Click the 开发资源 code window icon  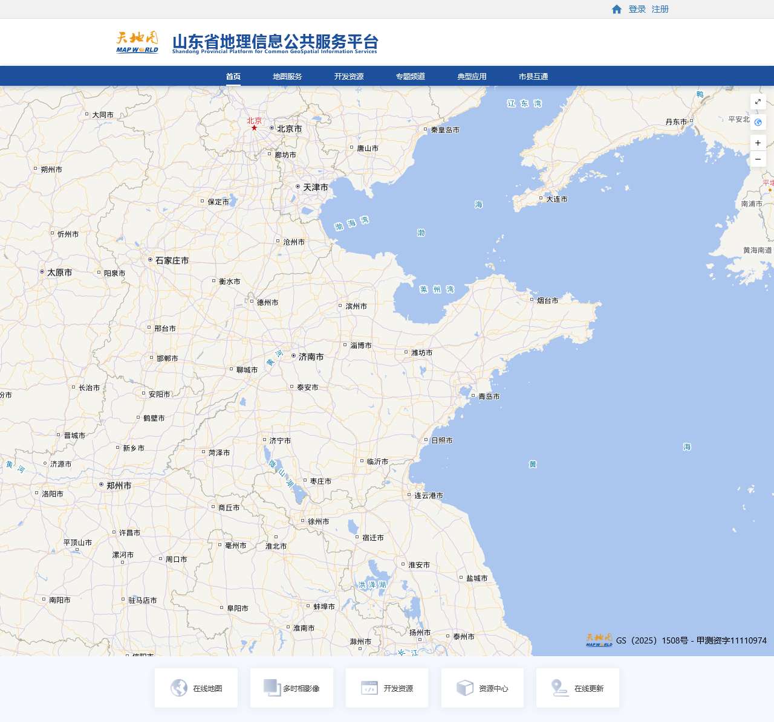(369, 688)
